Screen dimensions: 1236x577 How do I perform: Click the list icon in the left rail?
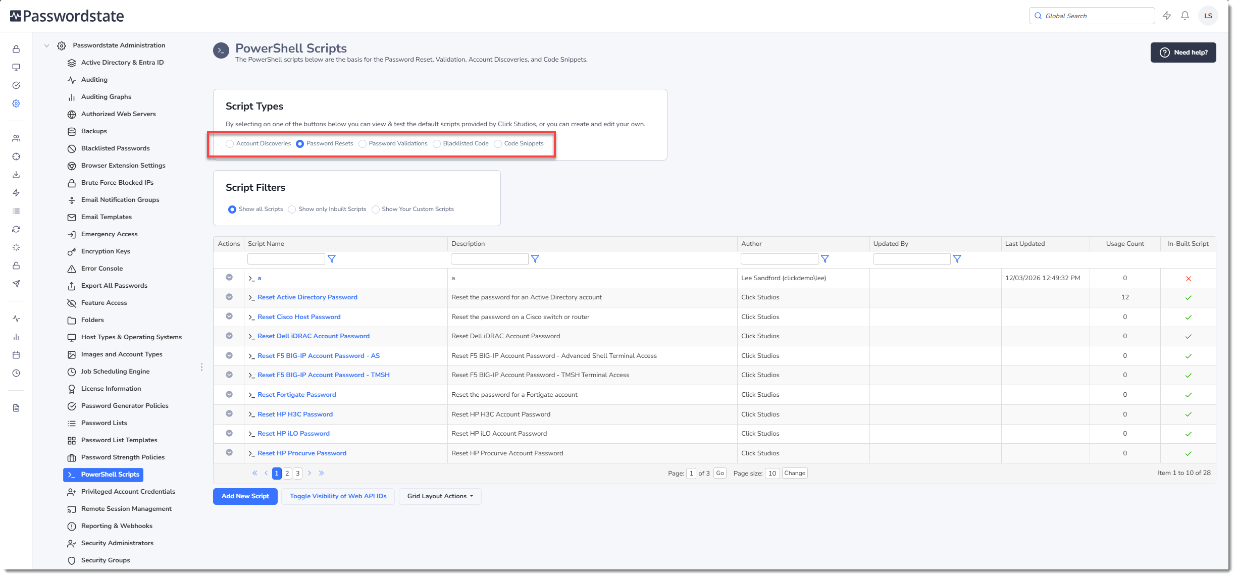(x=16, y=211)
